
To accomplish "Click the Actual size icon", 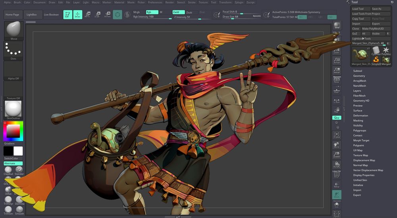I will pos(337,60).
